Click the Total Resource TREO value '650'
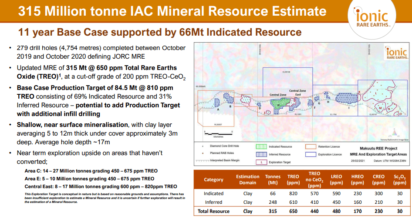This screenshot has height=219, width=412. [x=293, y=211]
